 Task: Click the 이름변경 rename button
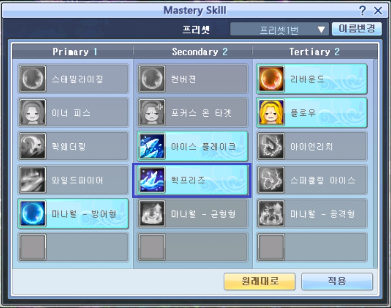357,29
